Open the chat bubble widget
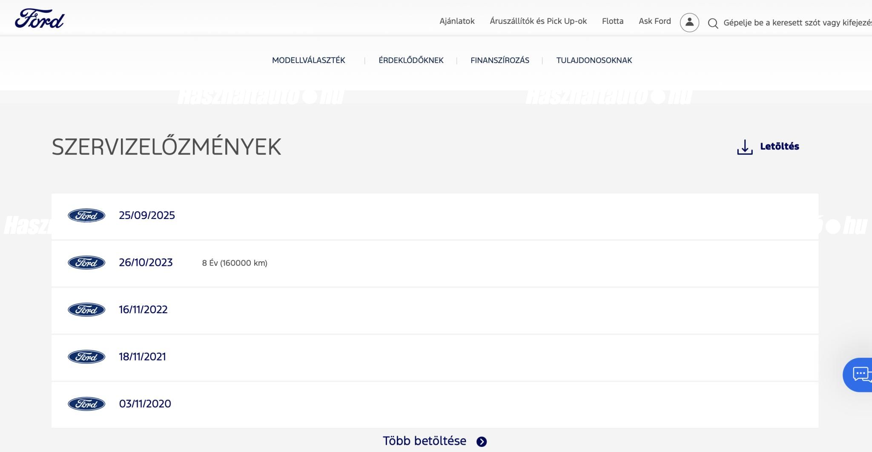Viewport: 872px width, 452px height. point(858,375)
